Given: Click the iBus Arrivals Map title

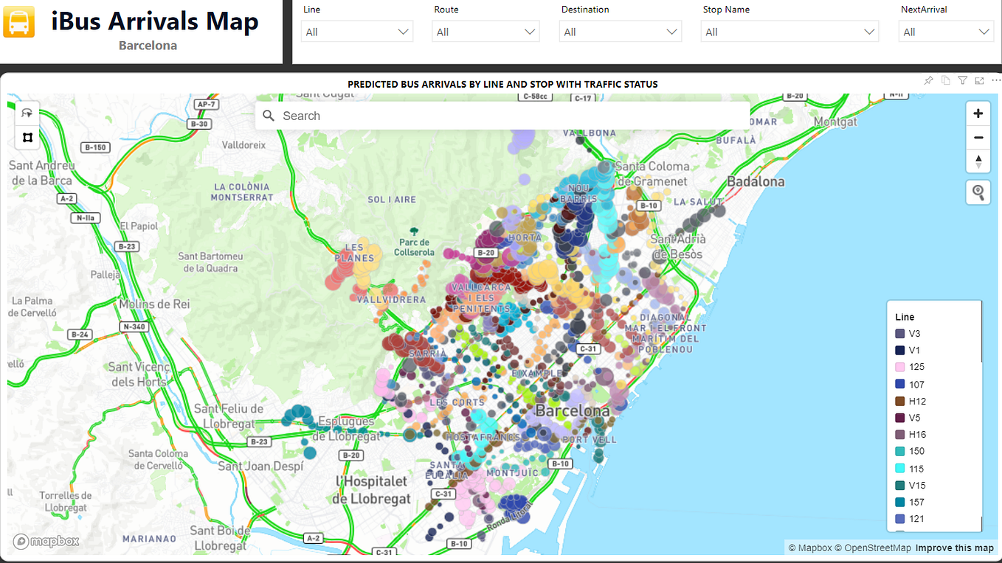Looking at the screenshot, I should [x=155, y=21].
